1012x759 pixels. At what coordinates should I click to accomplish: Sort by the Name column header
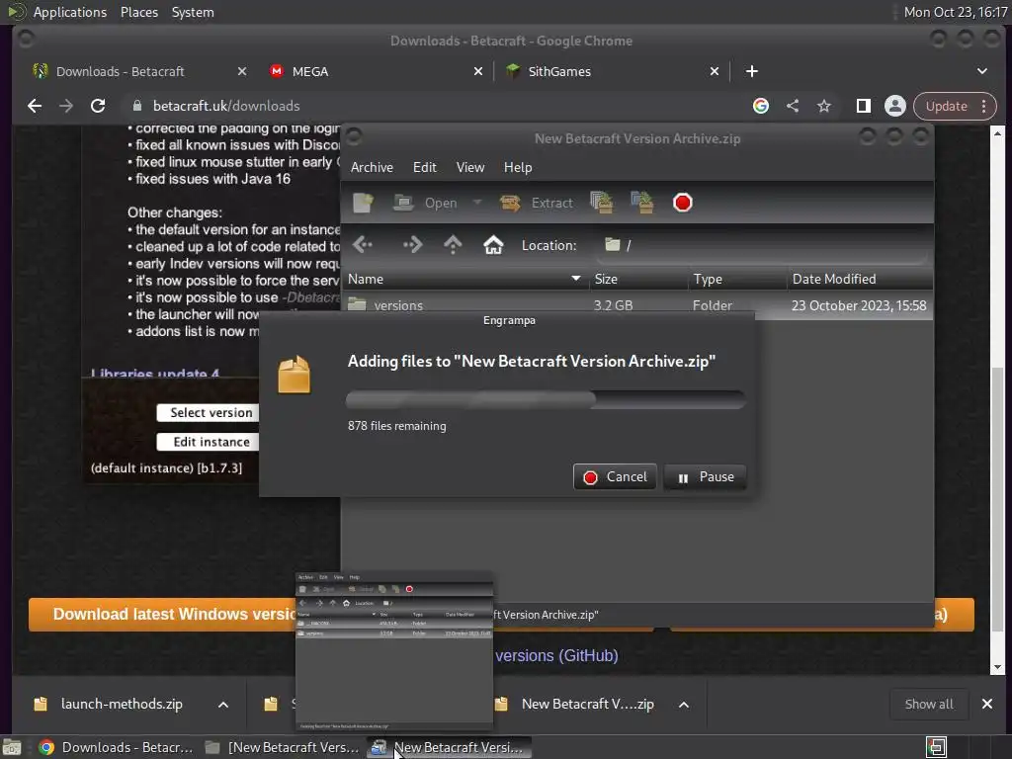[x=464, y=279]
